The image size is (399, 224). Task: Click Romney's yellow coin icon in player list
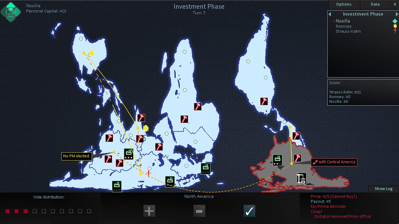pos(395,26)
